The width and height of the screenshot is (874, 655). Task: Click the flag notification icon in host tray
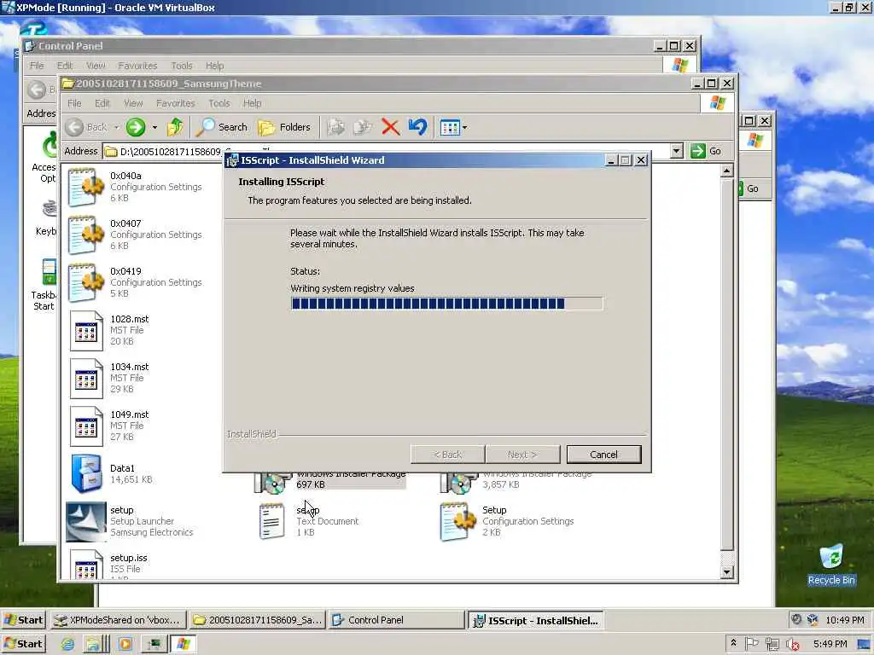751,644
